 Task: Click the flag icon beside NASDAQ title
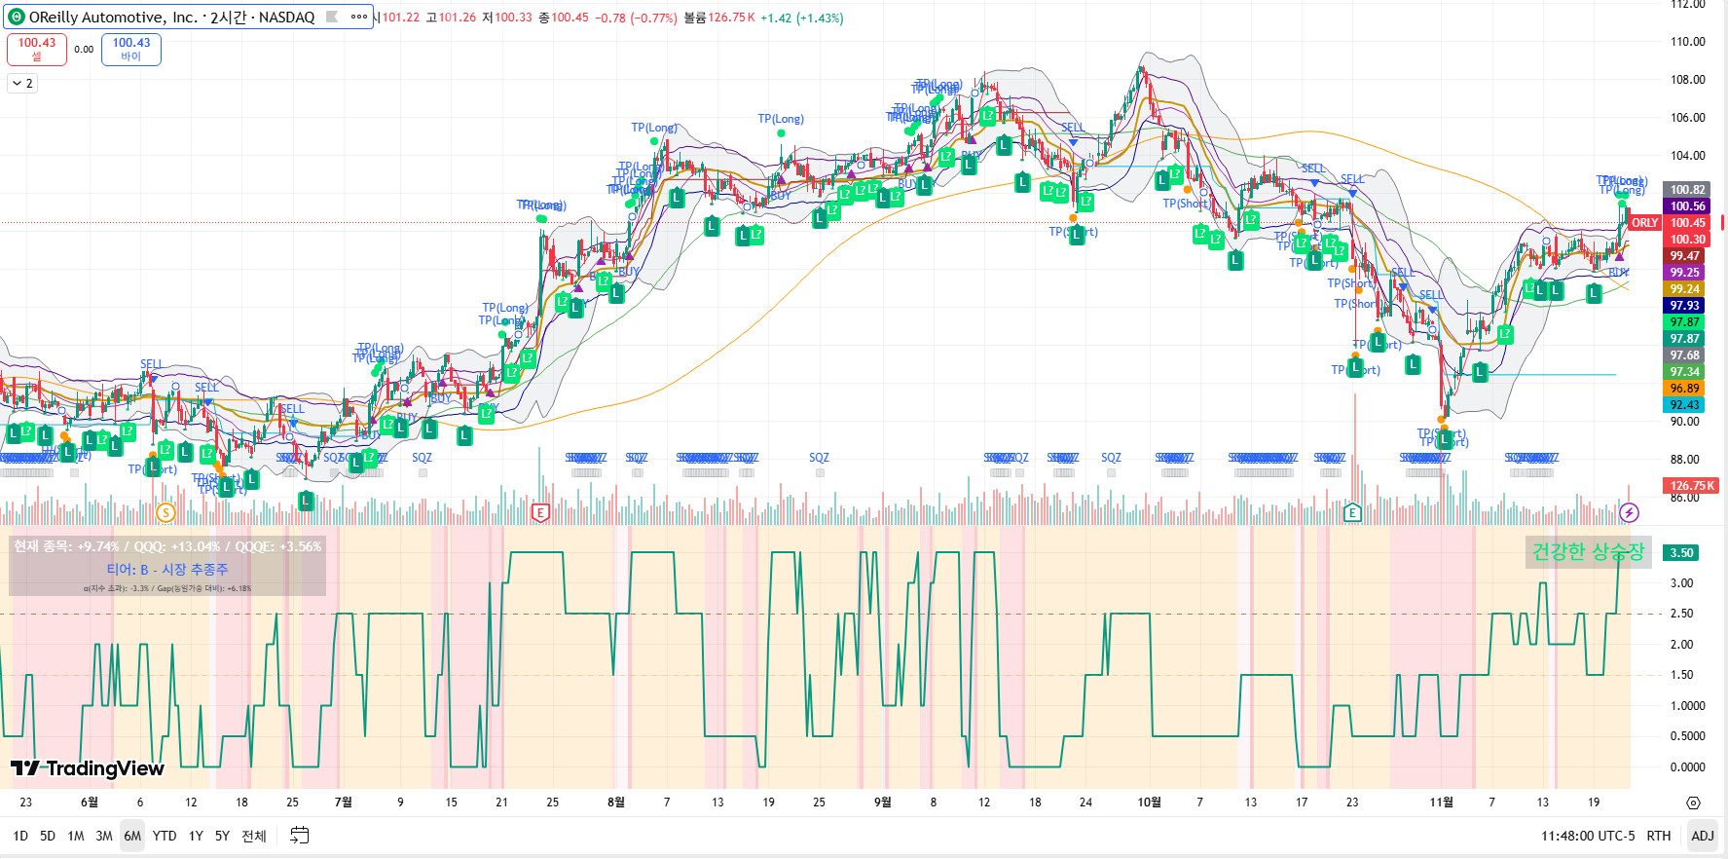tap(332, 17)
